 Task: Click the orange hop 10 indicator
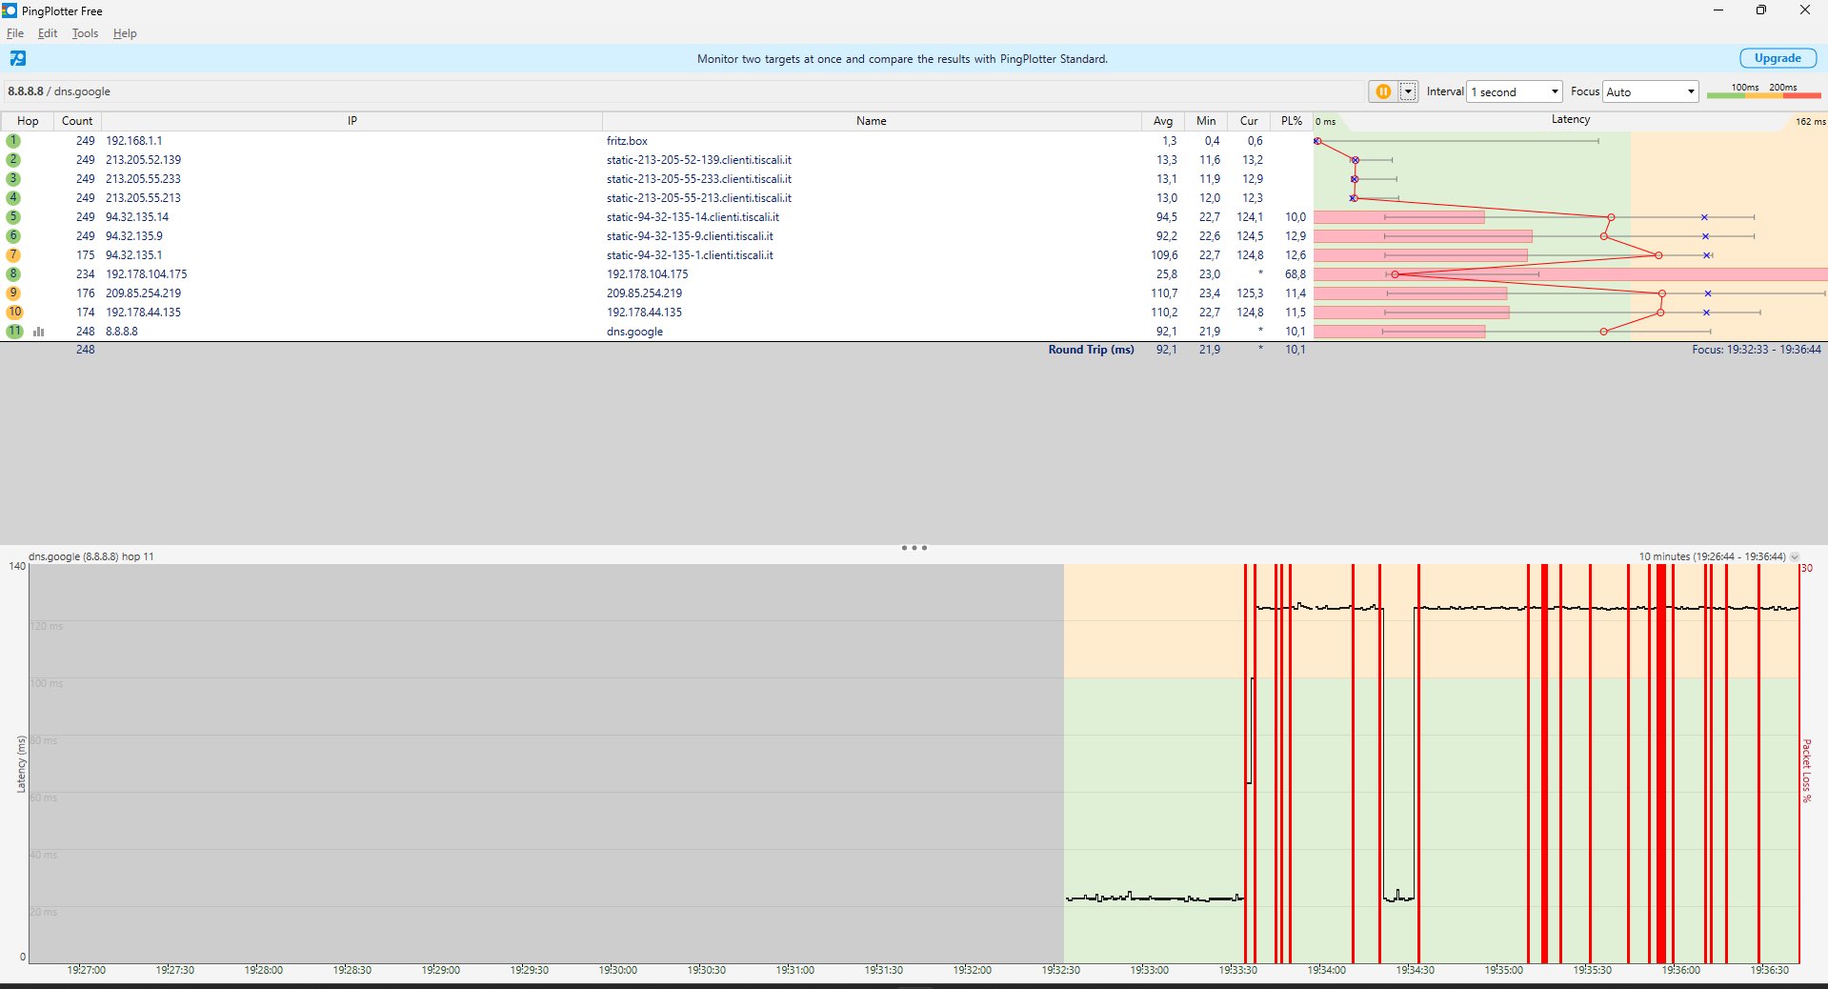click(14, 313)
